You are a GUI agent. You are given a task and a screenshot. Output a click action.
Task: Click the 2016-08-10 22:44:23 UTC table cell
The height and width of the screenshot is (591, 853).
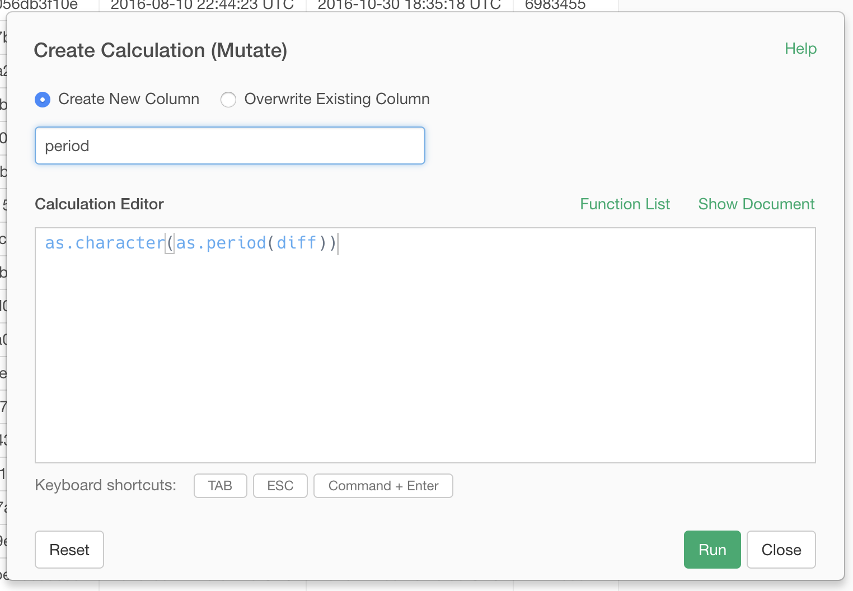click(x=202, y=5)
